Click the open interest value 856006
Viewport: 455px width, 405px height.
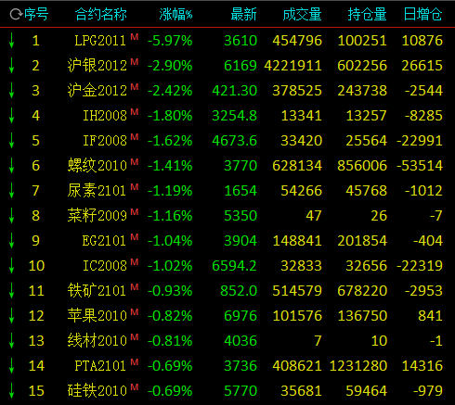tap(362, 166)
